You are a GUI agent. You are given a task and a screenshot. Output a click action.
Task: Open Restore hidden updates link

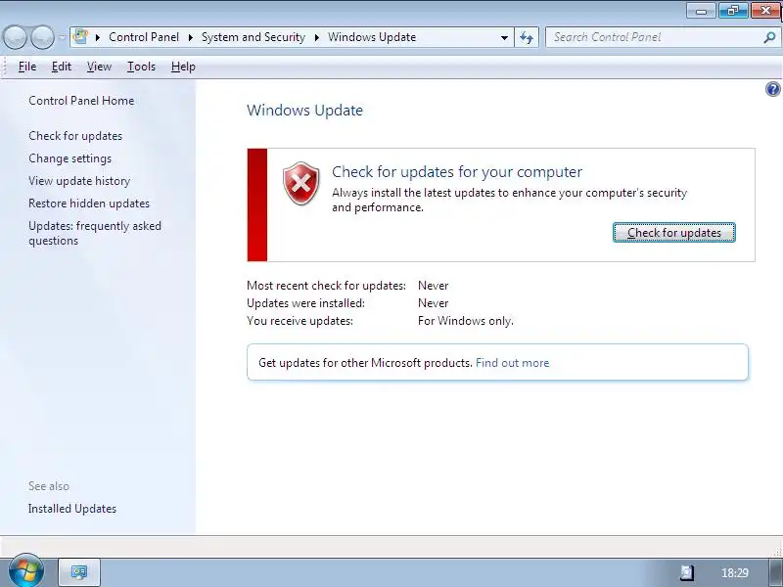[x=89, y=203]
